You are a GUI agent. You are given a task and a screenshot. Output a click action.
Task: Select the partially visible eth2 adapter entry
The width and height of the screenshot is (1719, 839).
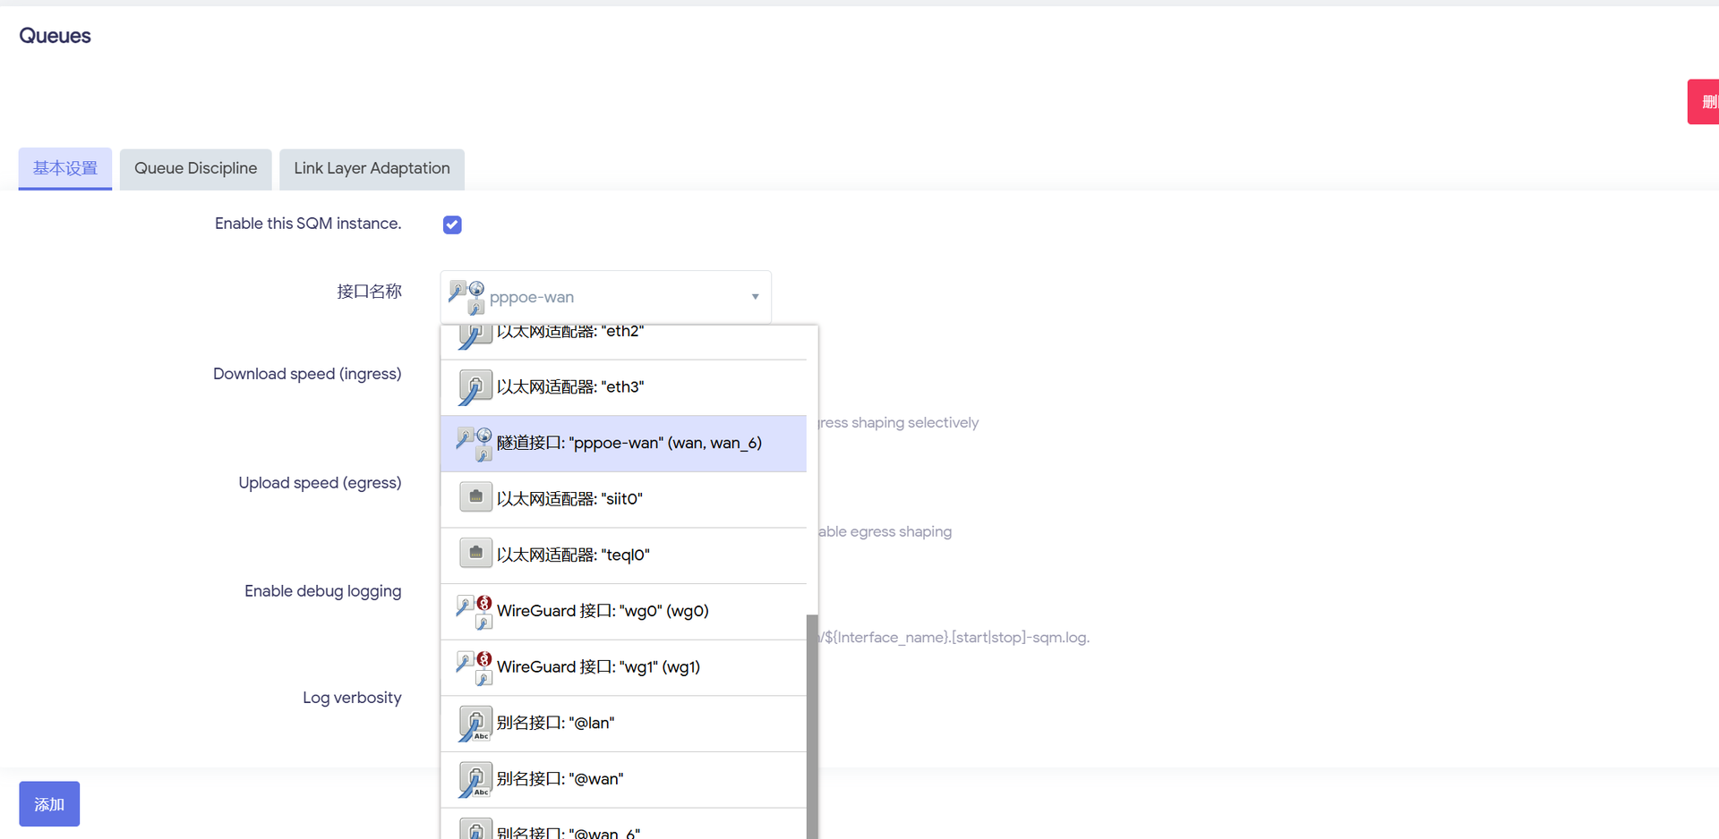point(623,342)
